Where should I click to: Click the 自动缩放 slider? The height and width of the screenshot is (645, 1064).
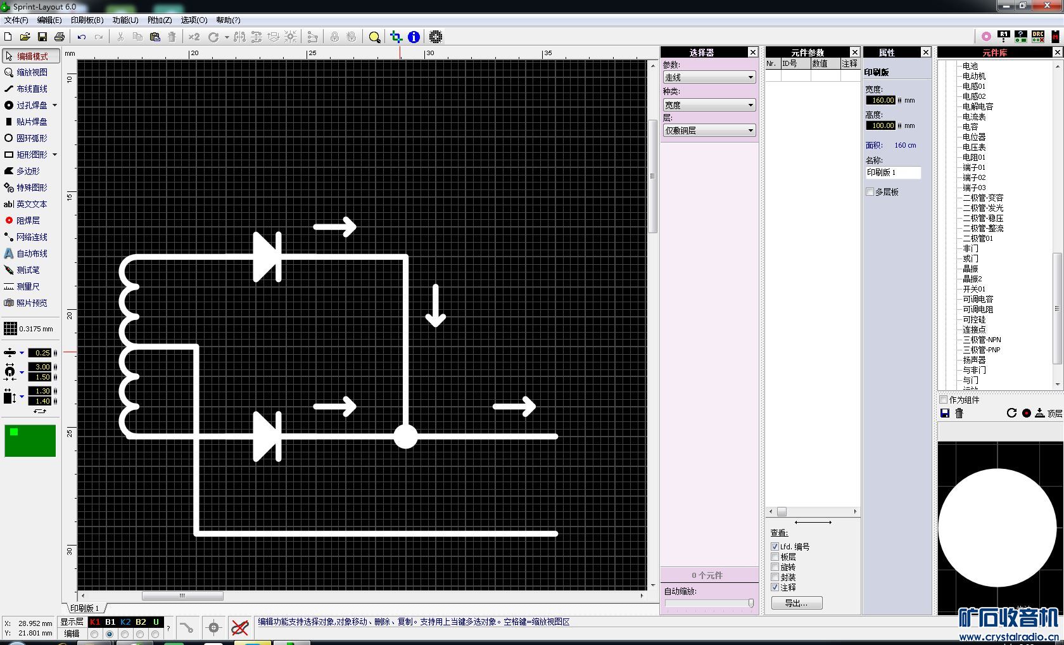tap(708, 604)
